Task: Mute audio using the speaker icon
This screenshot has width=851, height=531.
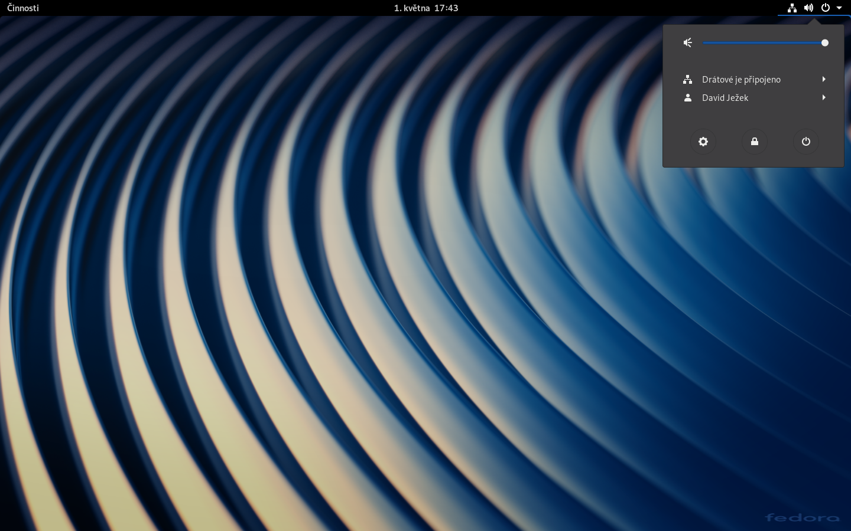Action: point(688,42)
